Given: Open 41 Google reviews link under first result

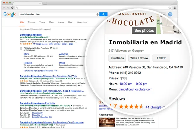Looking at the screenshot, I should point(40,44).
